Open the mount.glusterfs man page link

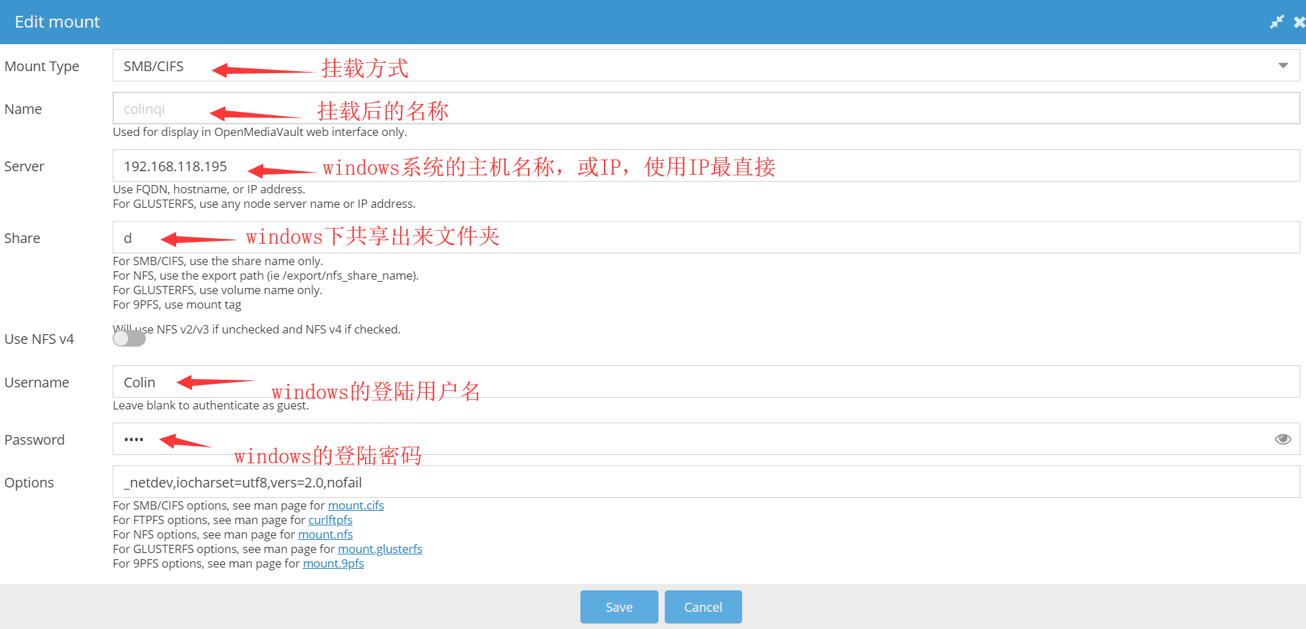380,549
